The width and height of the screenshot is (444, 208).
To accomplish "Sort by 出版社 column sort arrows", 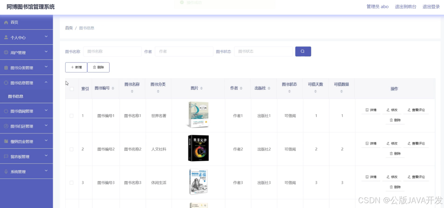I will (x=269, y=88).
